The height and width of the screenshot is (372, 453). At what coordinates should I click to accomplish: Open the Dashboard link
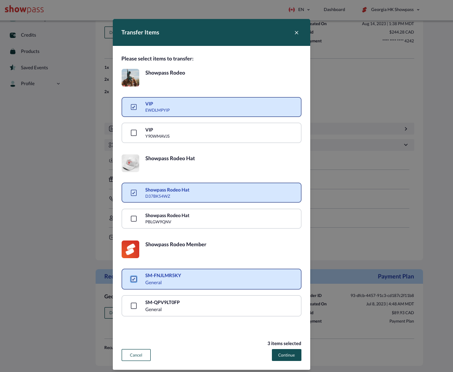click(x=334, y=10)
